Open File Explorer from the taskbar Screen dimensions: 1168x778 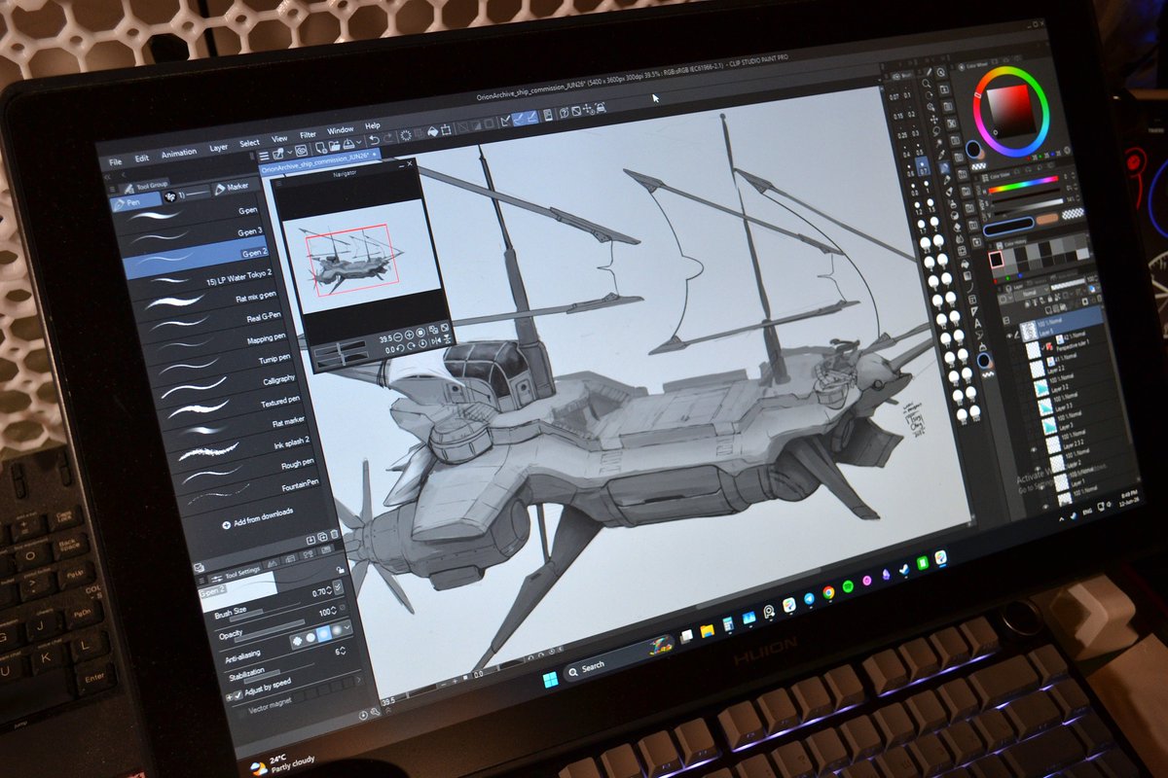707,631
